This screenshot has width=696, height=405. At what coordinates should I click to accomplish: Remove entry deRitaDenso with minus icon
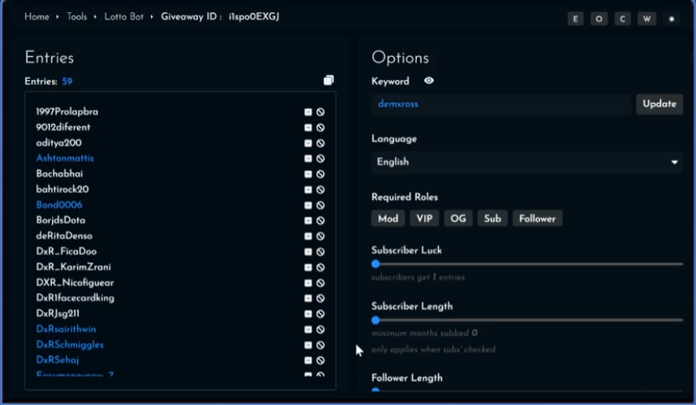(308, 237)
